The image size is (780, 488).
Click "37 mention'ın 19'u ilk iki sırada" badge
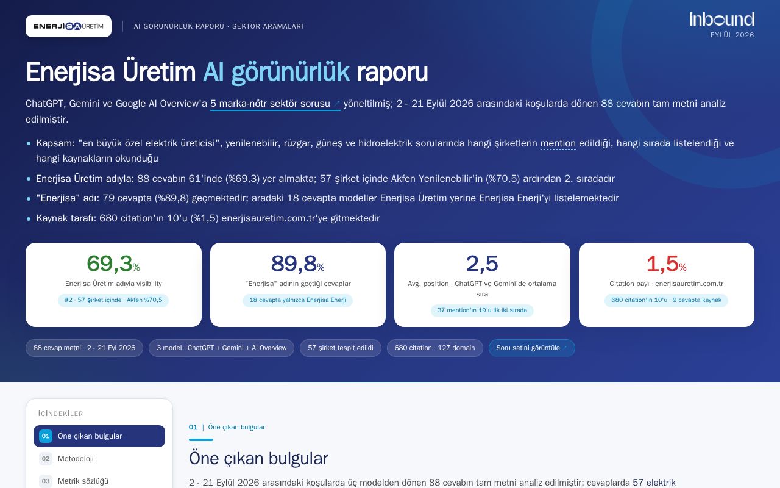pyautogui.click(x=482, y=310)
